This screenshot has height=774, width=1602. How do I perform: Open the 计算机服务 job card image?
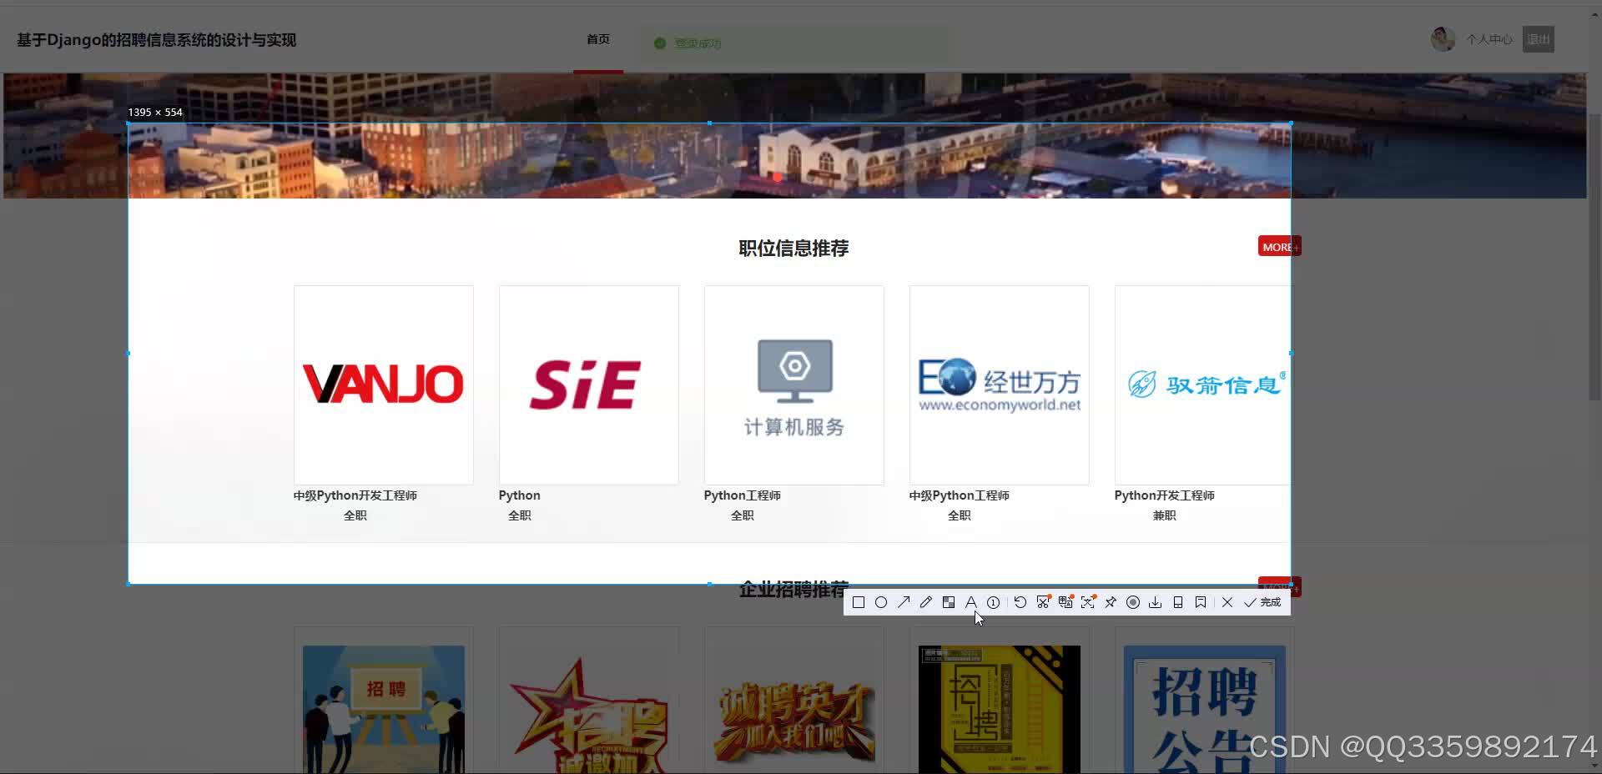794,385
